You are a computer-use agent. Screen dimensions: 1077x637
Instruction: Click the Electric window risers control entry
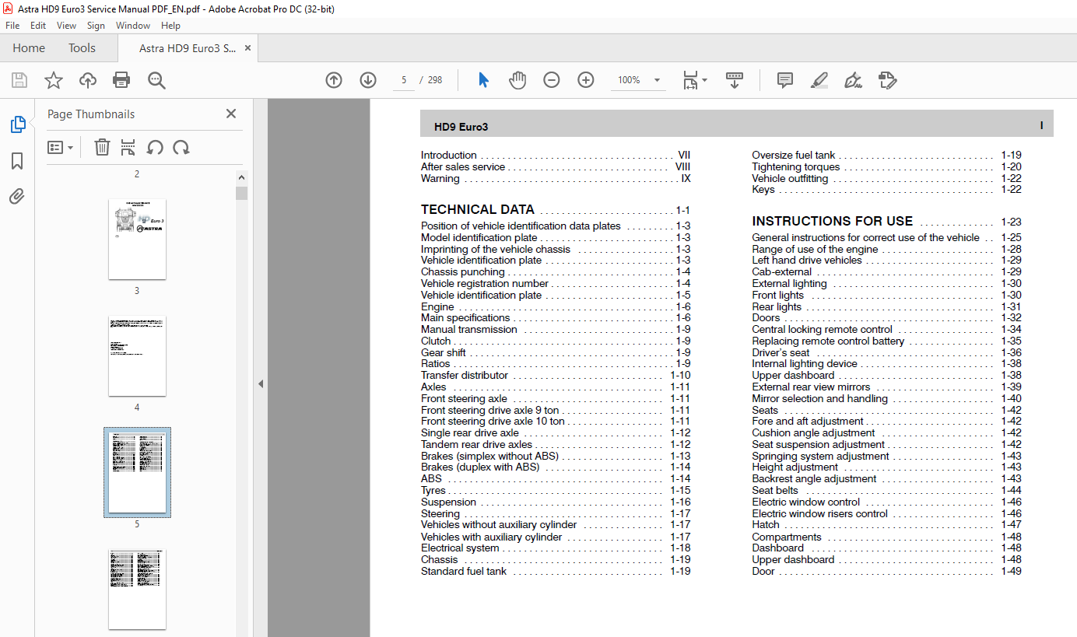point(886,513)
